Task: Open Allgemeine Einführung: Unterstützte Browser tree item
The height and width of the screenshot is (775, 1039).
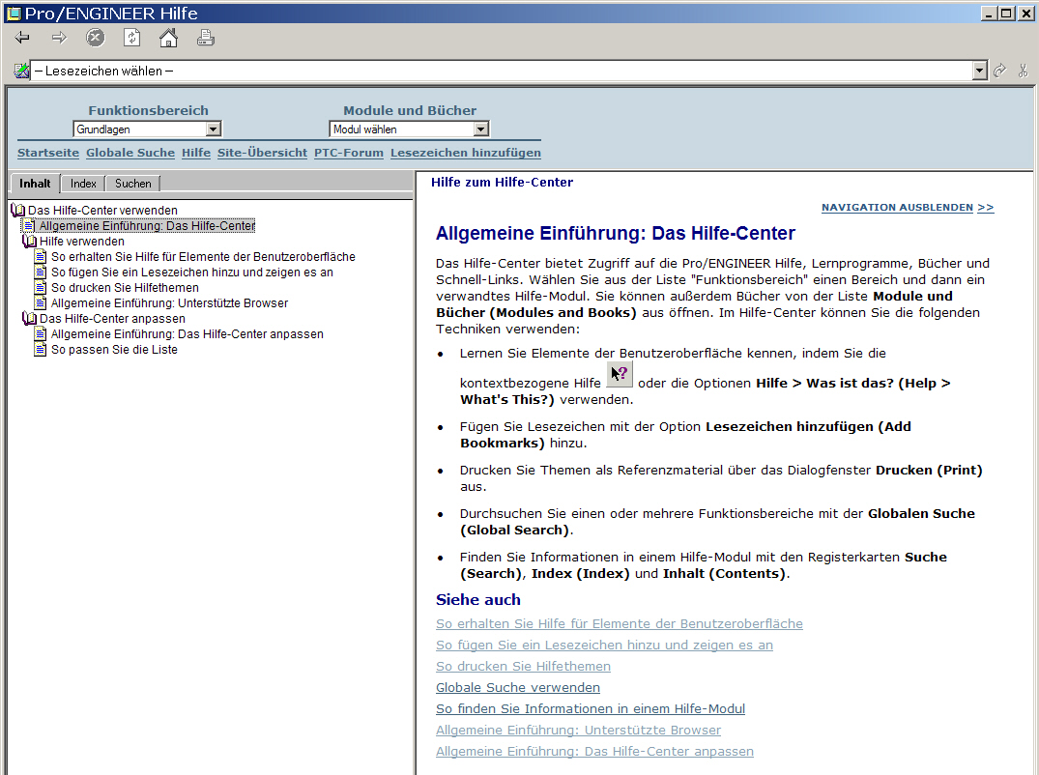Action: (x=170, y=302)
